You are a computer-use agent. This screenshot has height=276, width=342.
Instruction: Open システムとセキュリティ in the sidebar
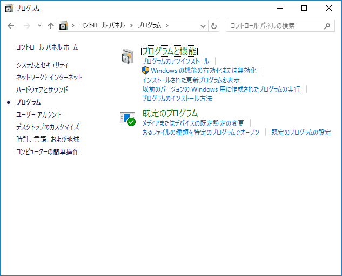point(42,65)
